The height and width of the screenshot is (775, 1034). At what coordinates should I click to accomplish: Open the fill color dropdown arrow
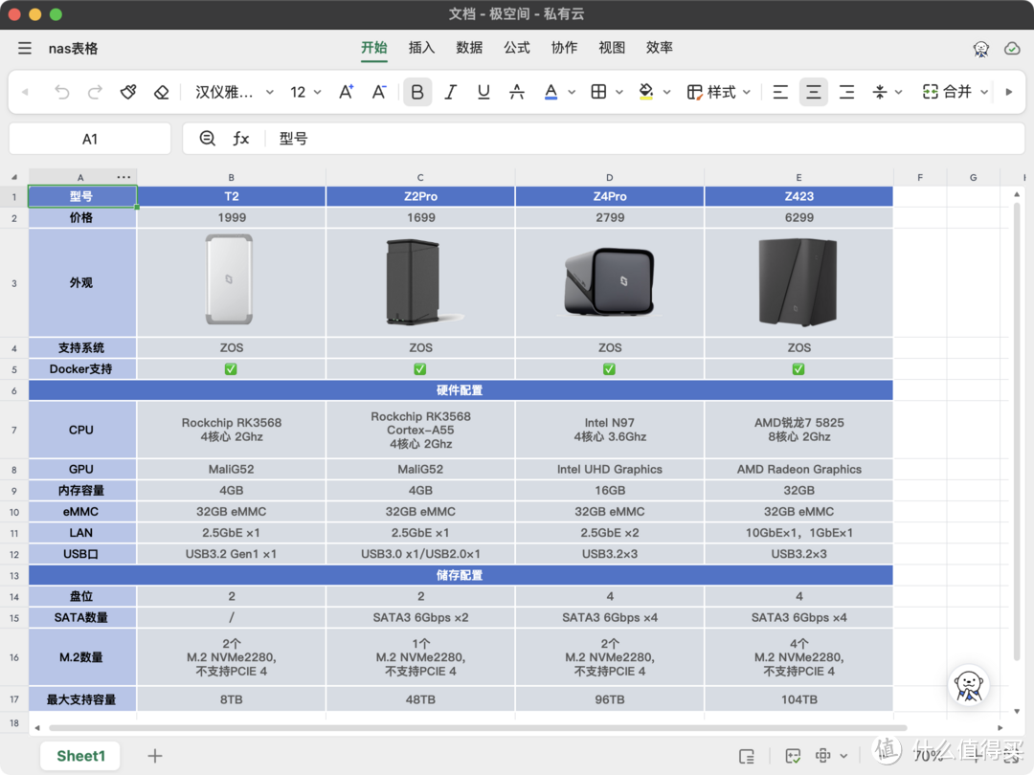click(x=666, y=92)
